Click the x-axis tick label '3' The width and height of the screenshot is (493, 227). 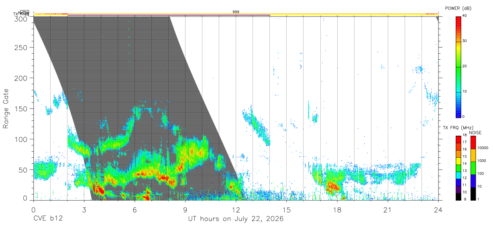pos(84,210)
